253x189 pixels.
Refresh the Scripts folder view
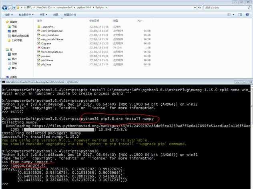[200, 8]
